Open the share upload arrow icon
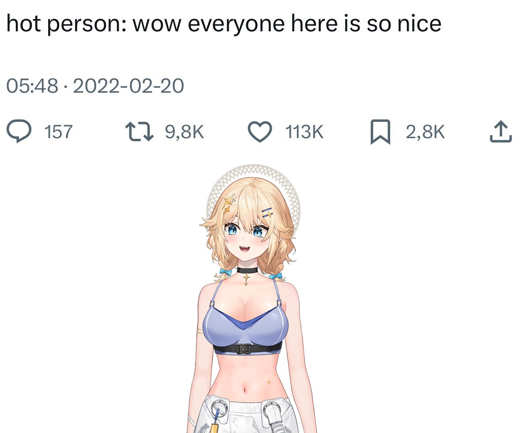Screen dimensions: 523x433 coord(500,132)
